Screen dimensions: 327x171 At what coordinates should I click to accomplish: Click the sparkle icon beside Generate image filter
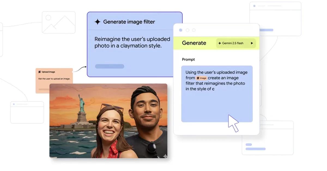(x=97, y=22)
